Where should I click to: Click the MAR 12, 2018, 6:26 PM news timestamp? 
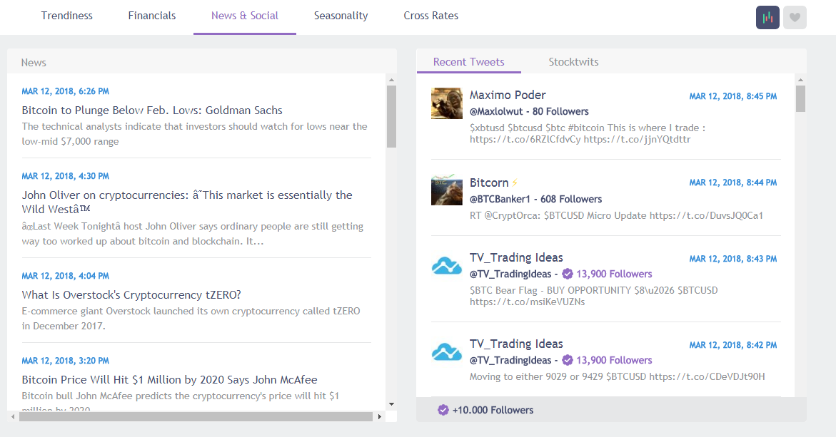pos(65,91)
